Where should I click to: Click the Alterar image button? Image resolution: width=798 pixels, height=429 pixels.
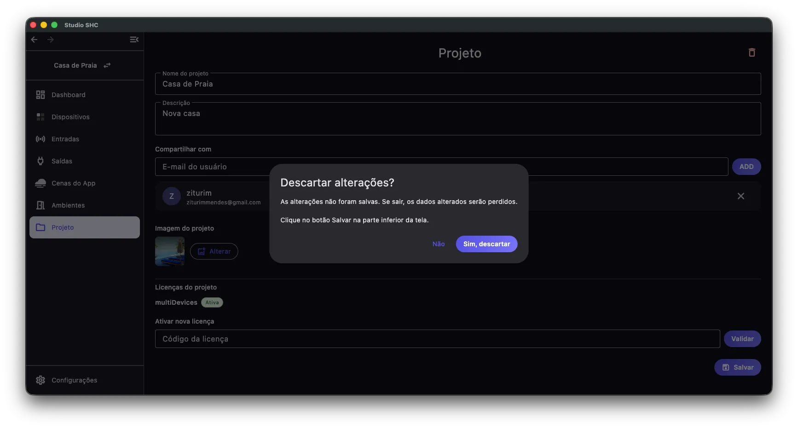pos(214,251)
